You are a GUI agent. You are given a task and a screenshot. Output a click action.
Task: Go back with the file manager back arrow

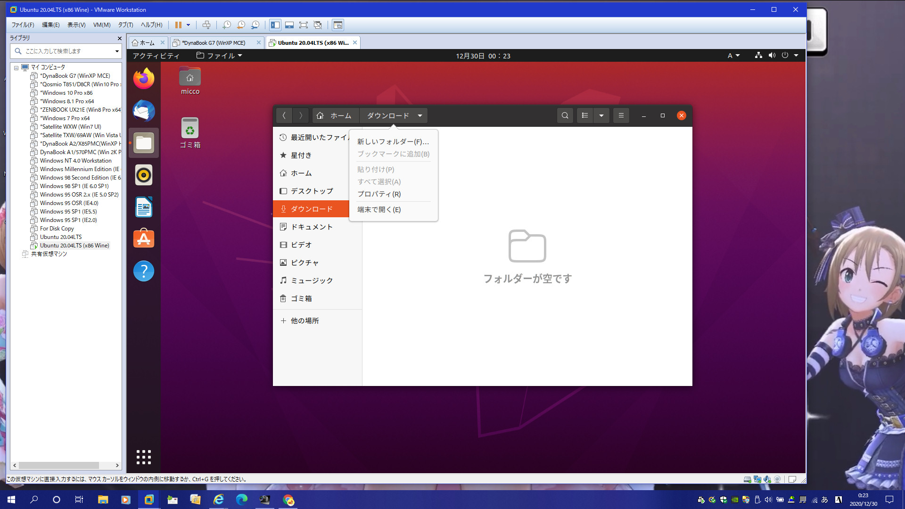[x=284, y=115]
